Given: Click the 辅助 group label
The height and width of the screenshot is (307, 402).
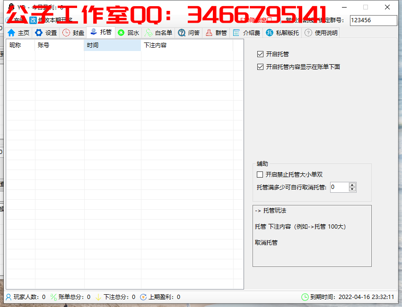Looking at the screenshot, I should pyautogui.click(x=262, y=164).
